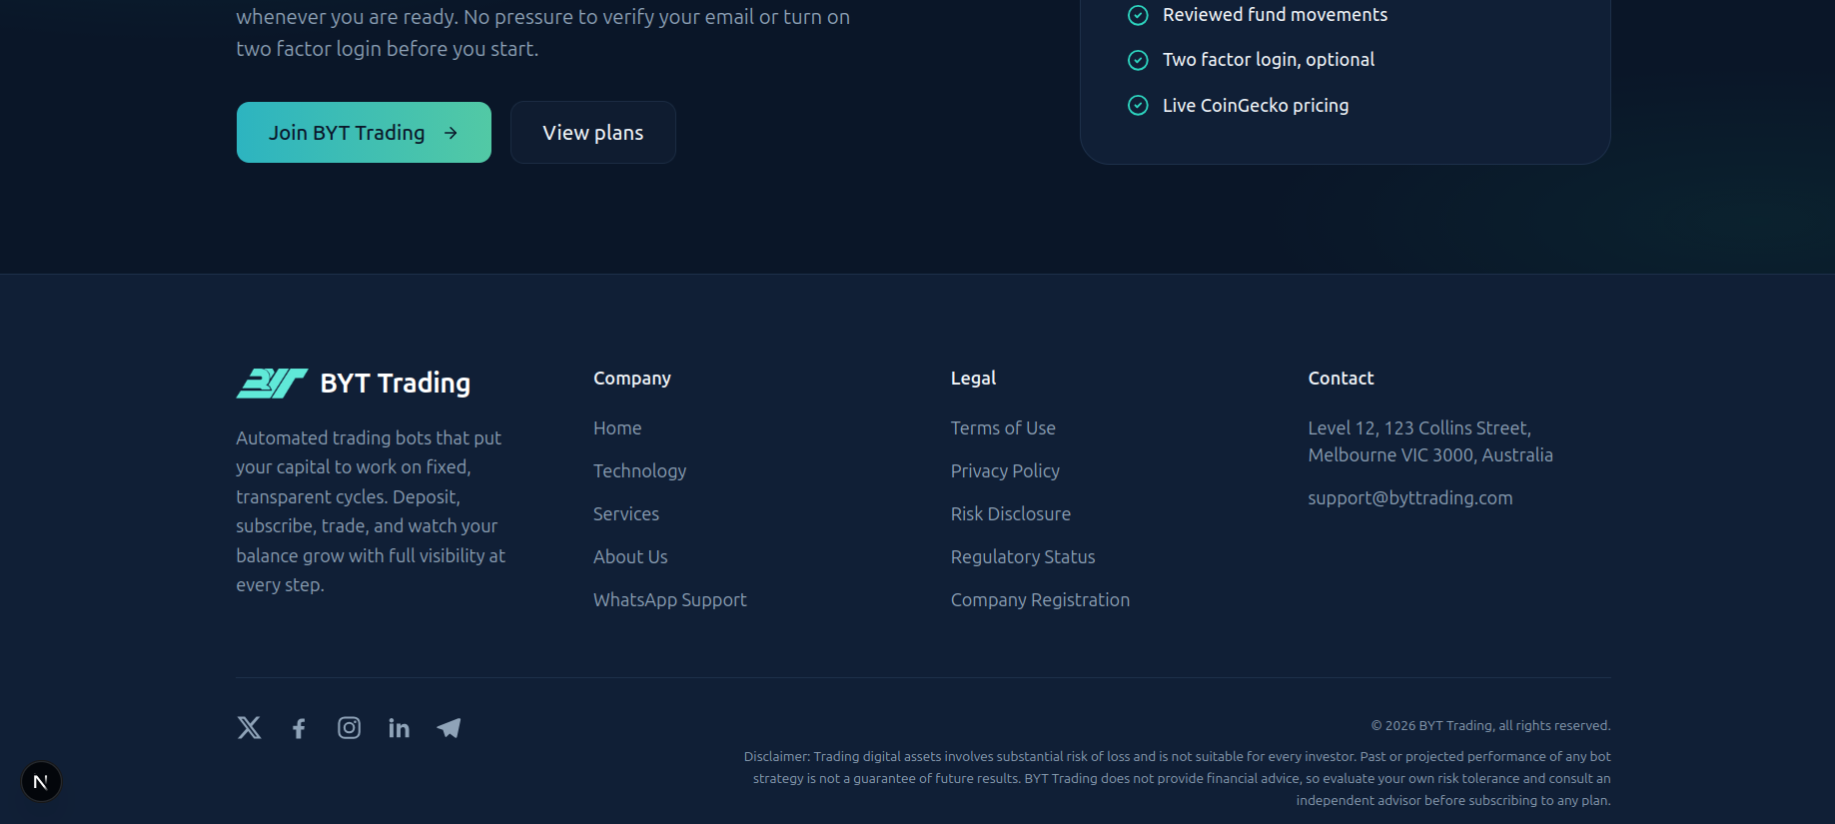The height and width of the screenshot is (824, 1835).
Task: Click the Company column heading
Action: pyautogui.click(x=632, y=378)
